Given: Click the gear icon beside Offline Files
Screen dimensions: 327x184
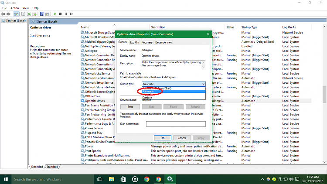Looking at the screenshot, I should click(82, 96).
